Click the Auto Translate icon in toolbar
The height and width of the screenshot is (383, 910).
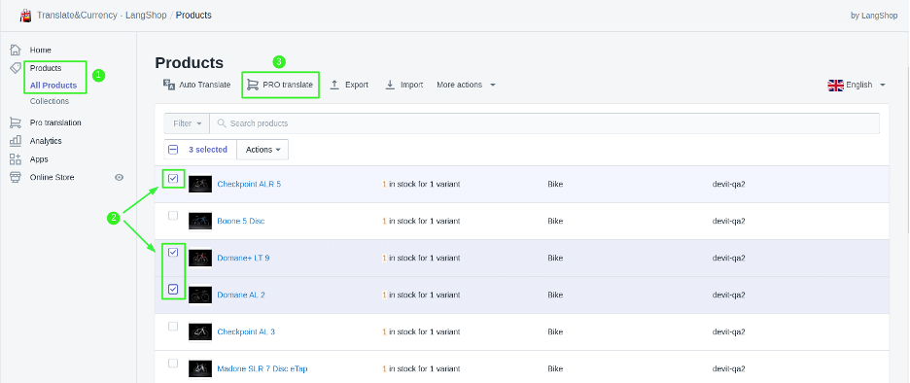coord(169,85)
